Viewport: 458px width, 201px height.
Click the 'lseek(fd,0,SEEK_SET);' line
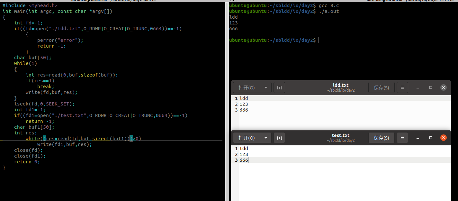[44, 104]
